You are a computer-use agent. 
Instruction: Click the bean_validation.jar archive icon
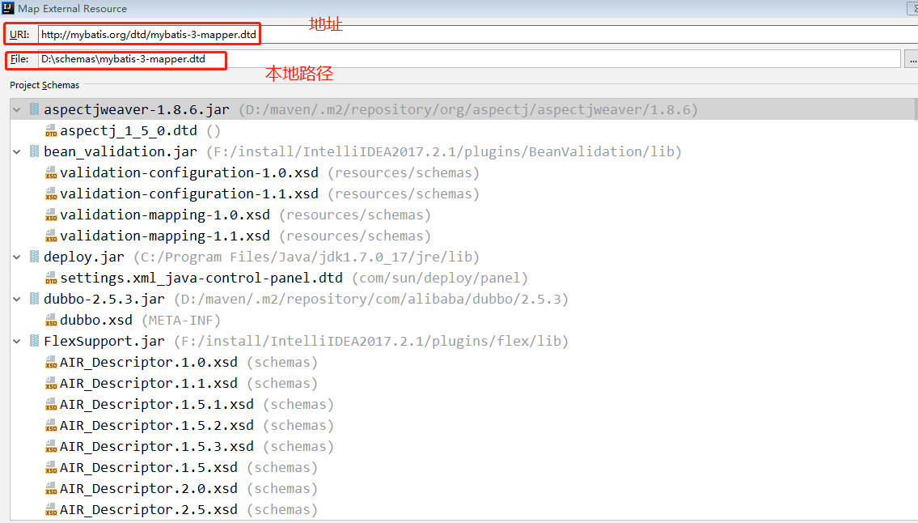[x=35, y=151]
